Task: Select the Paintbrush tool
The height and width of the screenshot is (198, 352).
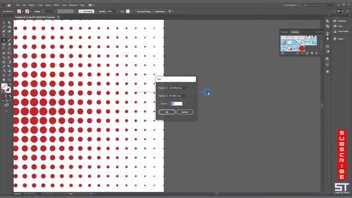Action: [x=9, y=40]
